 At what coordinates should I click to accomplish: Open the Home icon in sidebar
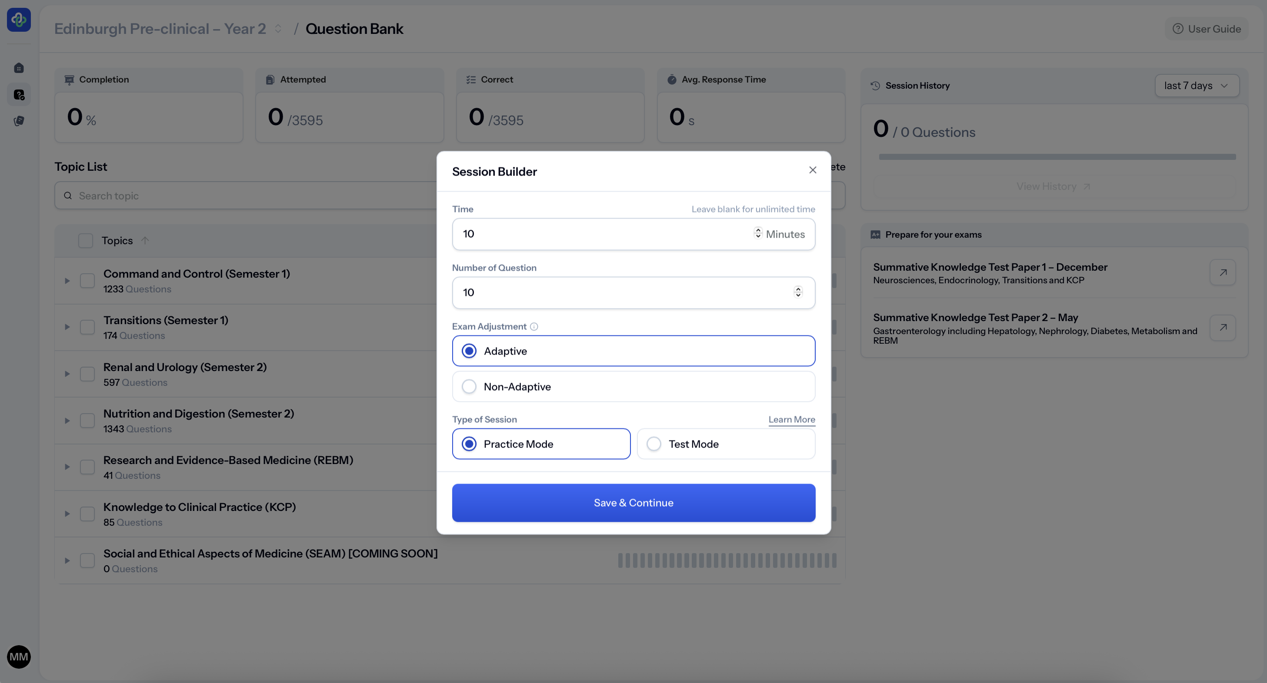[19, 68]
